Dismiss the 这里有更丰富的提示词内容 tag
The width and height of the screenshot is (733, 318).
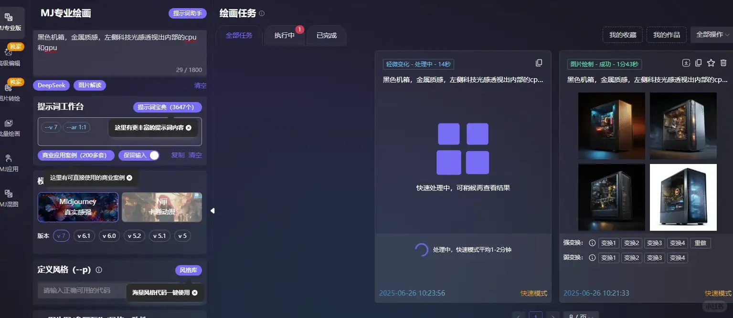click(188, 128)
